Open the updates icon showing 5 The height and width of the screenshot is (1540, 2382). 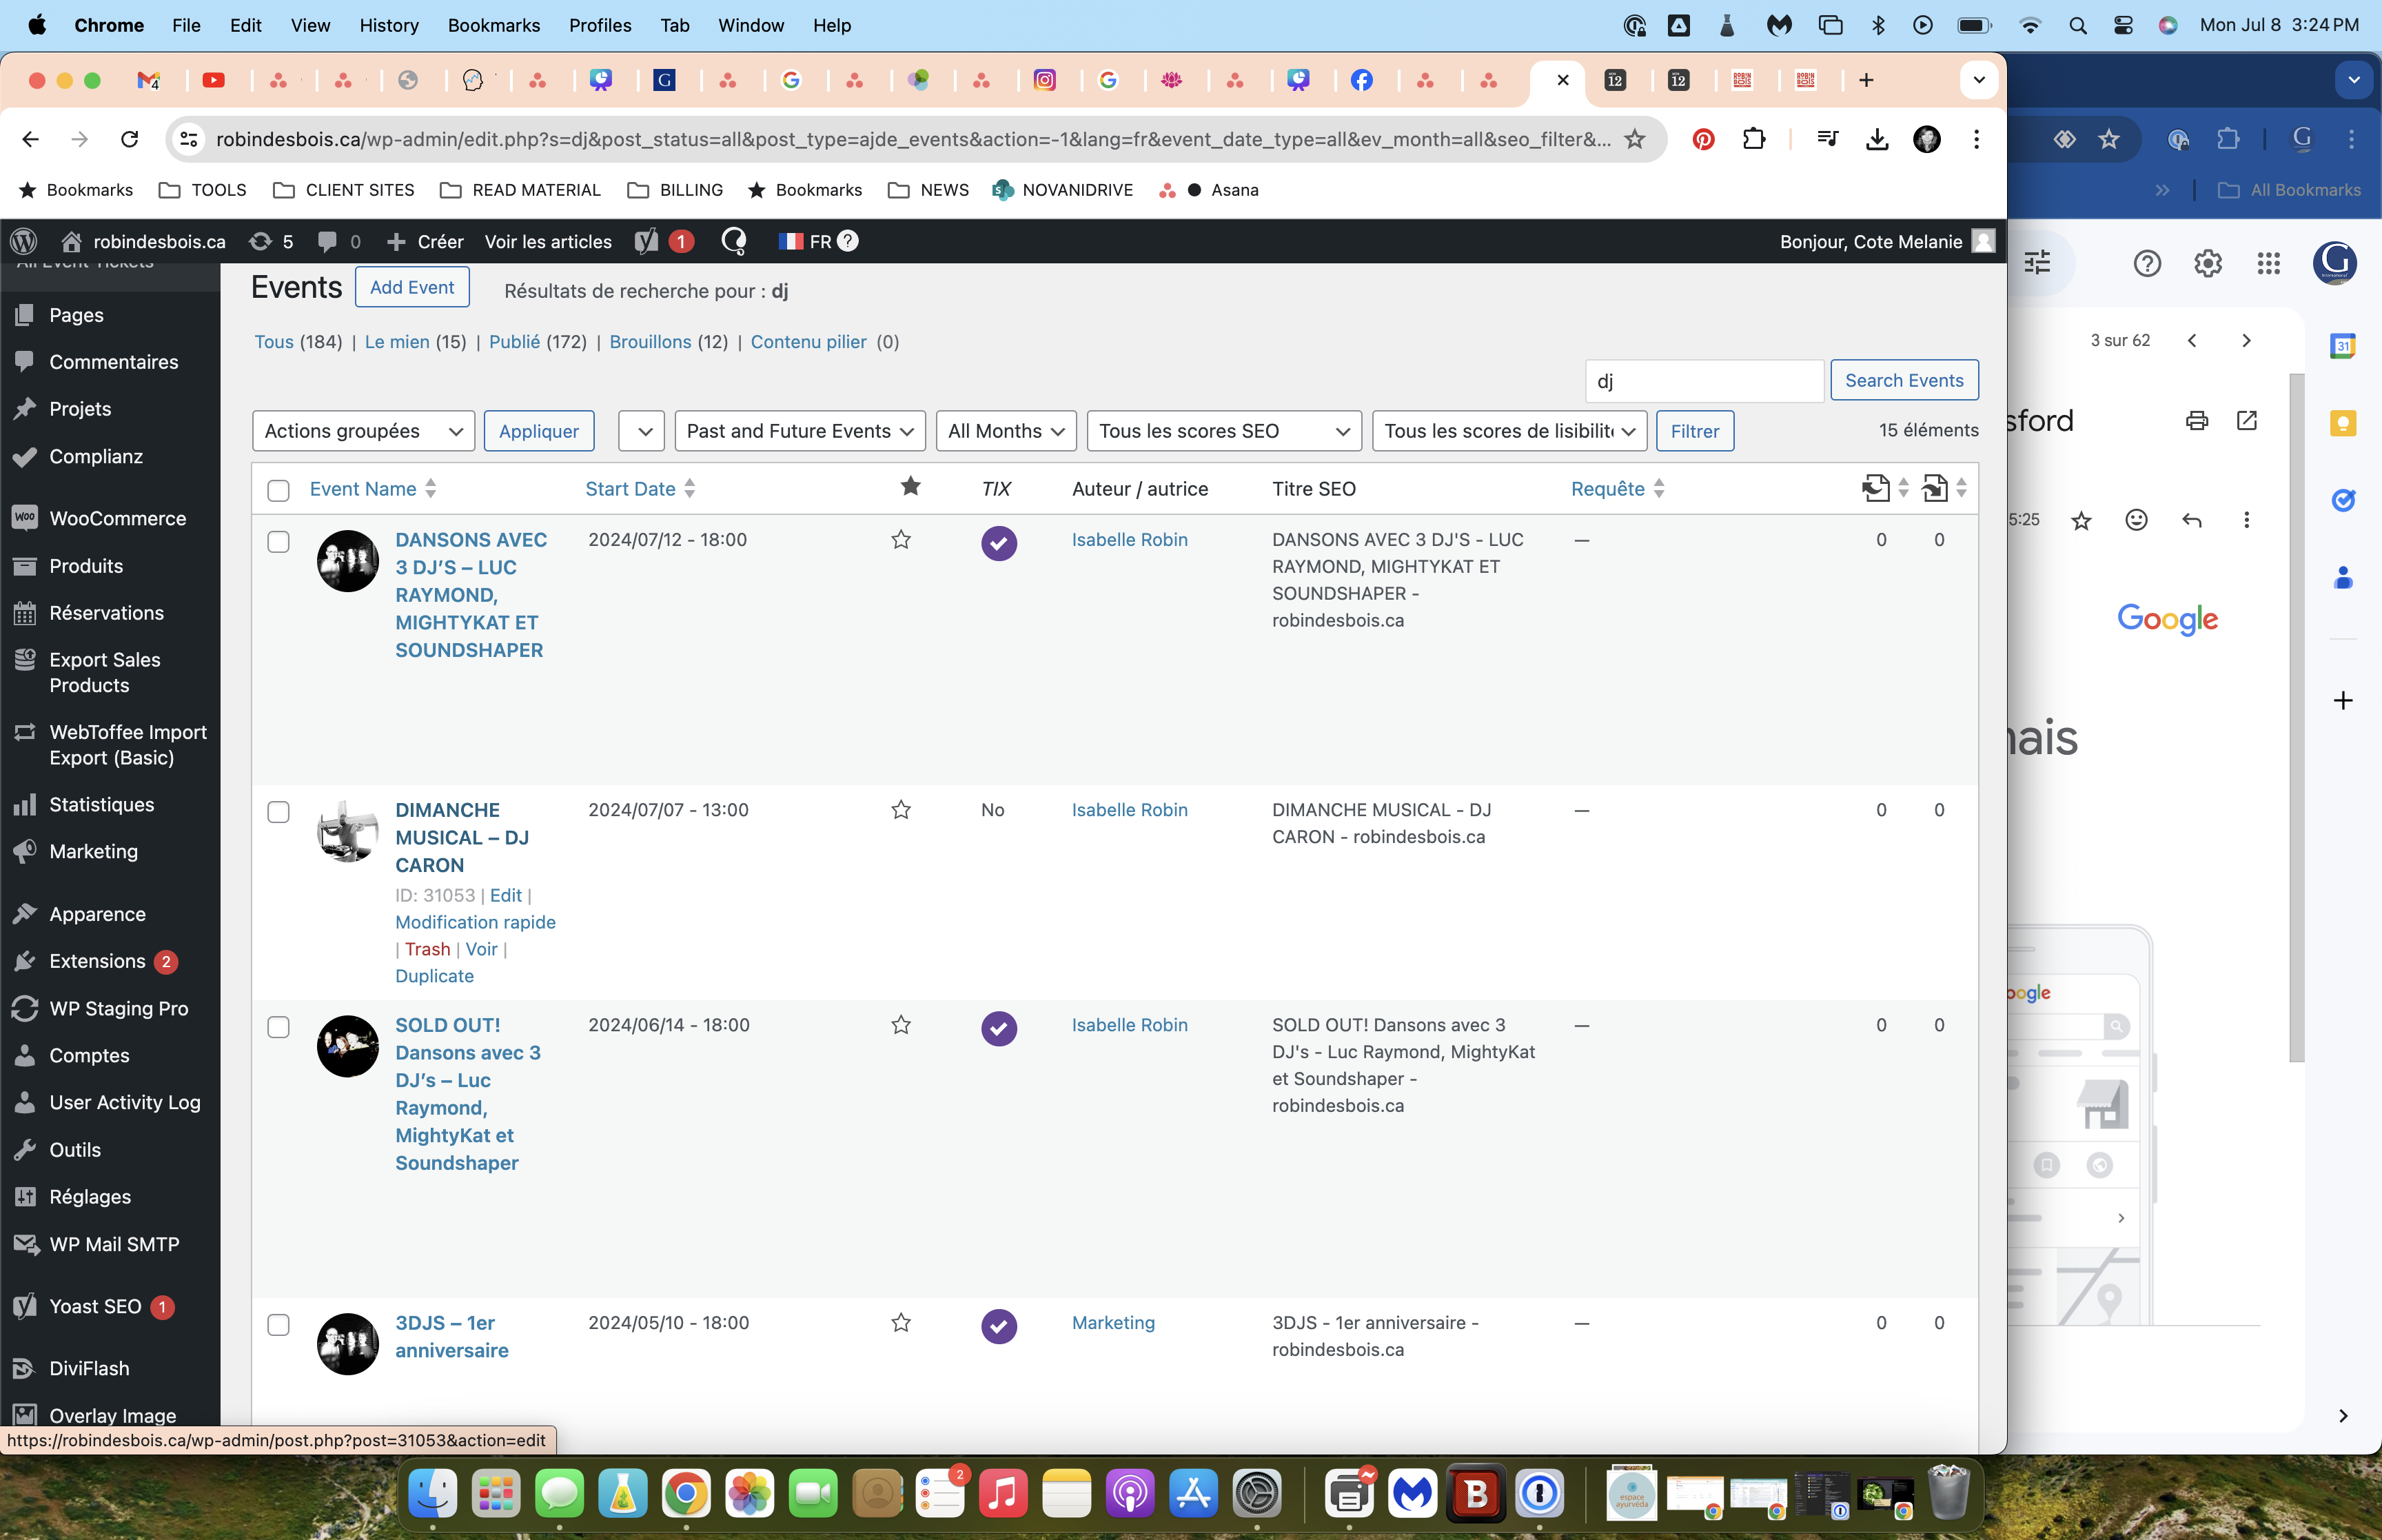click(271, 241)
